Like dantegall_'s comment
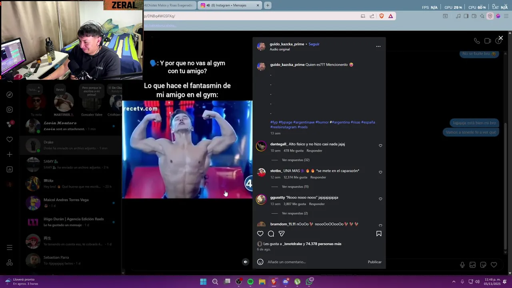Image resolution: width=512 pixels, height=288 pixels. click(380, 146)
